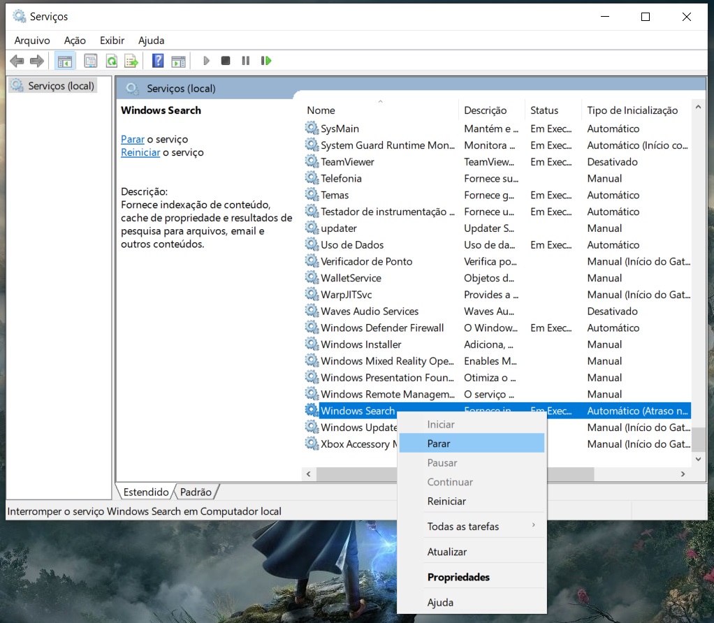Expand Todas as tarefas submenu

click(x=472, y=527)
